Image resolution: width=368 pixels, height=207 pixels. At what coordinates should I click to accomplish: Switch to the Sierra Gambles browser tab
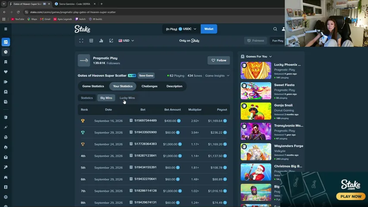click(75, 4)
